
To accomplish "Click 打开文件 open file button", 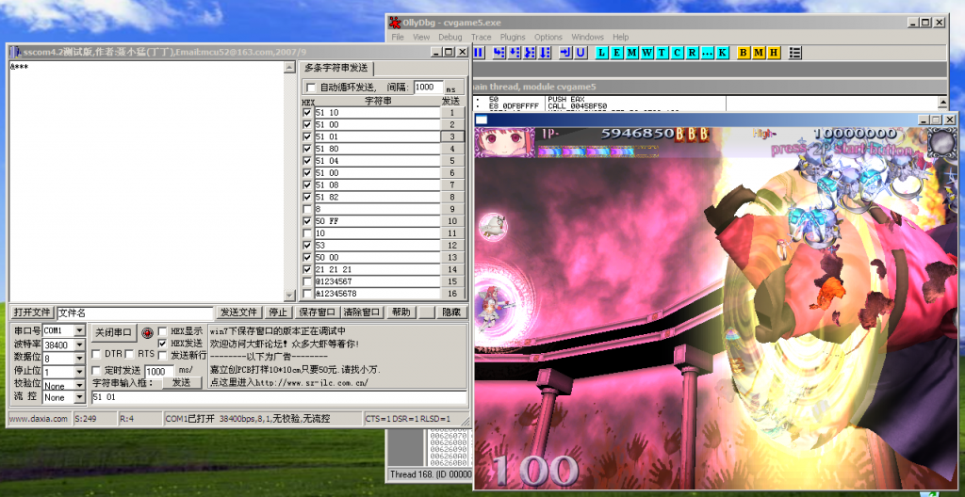I will coord(33,313).
